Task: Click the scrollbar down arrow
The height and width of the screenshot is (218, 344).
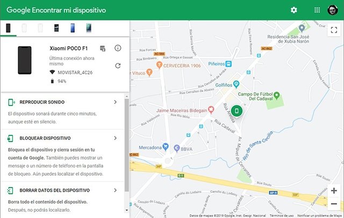Action: pos(127,211)
